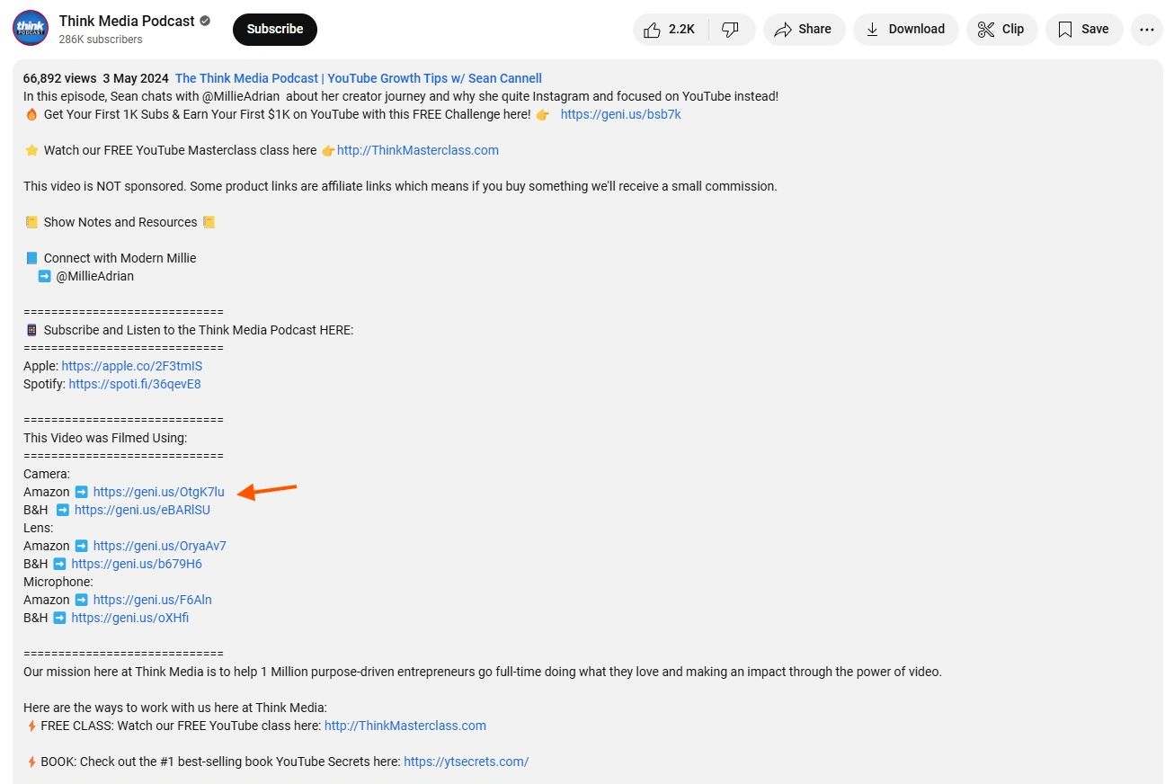
Task: Click the 'Camera:' label
Action: (47, 474)
